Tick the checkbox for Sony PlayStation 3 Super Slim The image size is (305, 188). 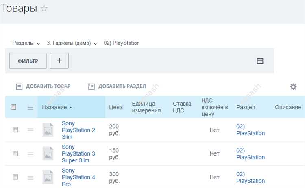(x=15, y=153)
